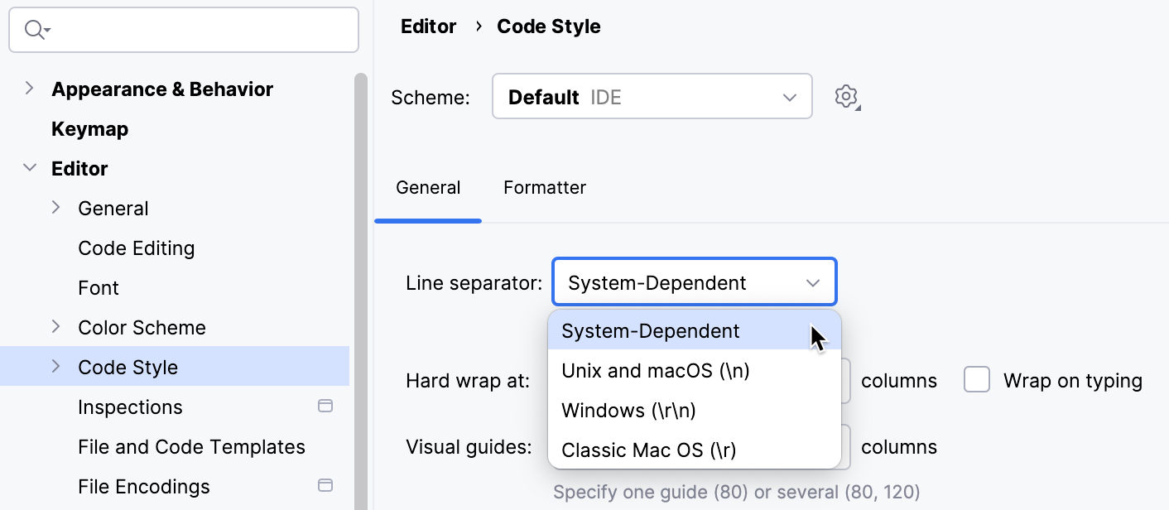Image resolution: width=1169 pixels, height=510 pixels.
Task: Open the Font settings page
Action: coord(98,287)
